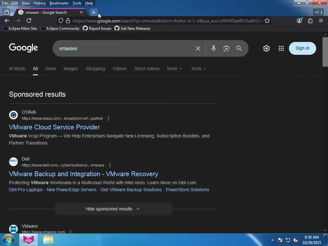Open the list all tabs dropdown
The height and width of the screenshot is (246, 328).
(x=318, y=12)
